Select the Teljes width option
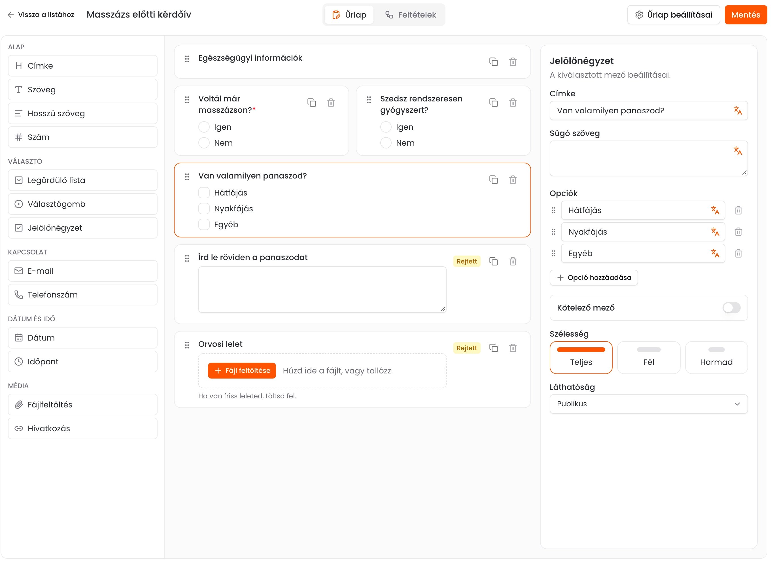This screenshot has width=773, height=561. (581, 358)
